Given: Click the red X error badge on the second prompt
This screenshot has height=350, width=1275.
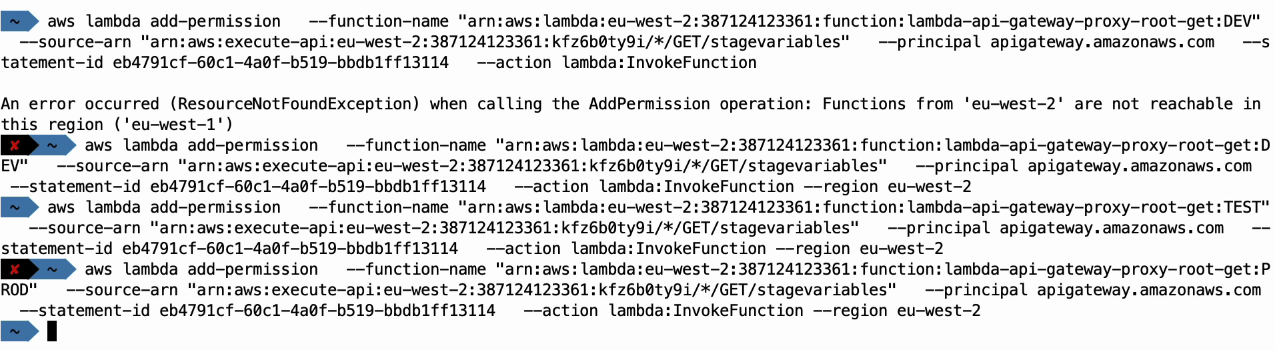Looking at the screenshot, I should click(15, 145).
